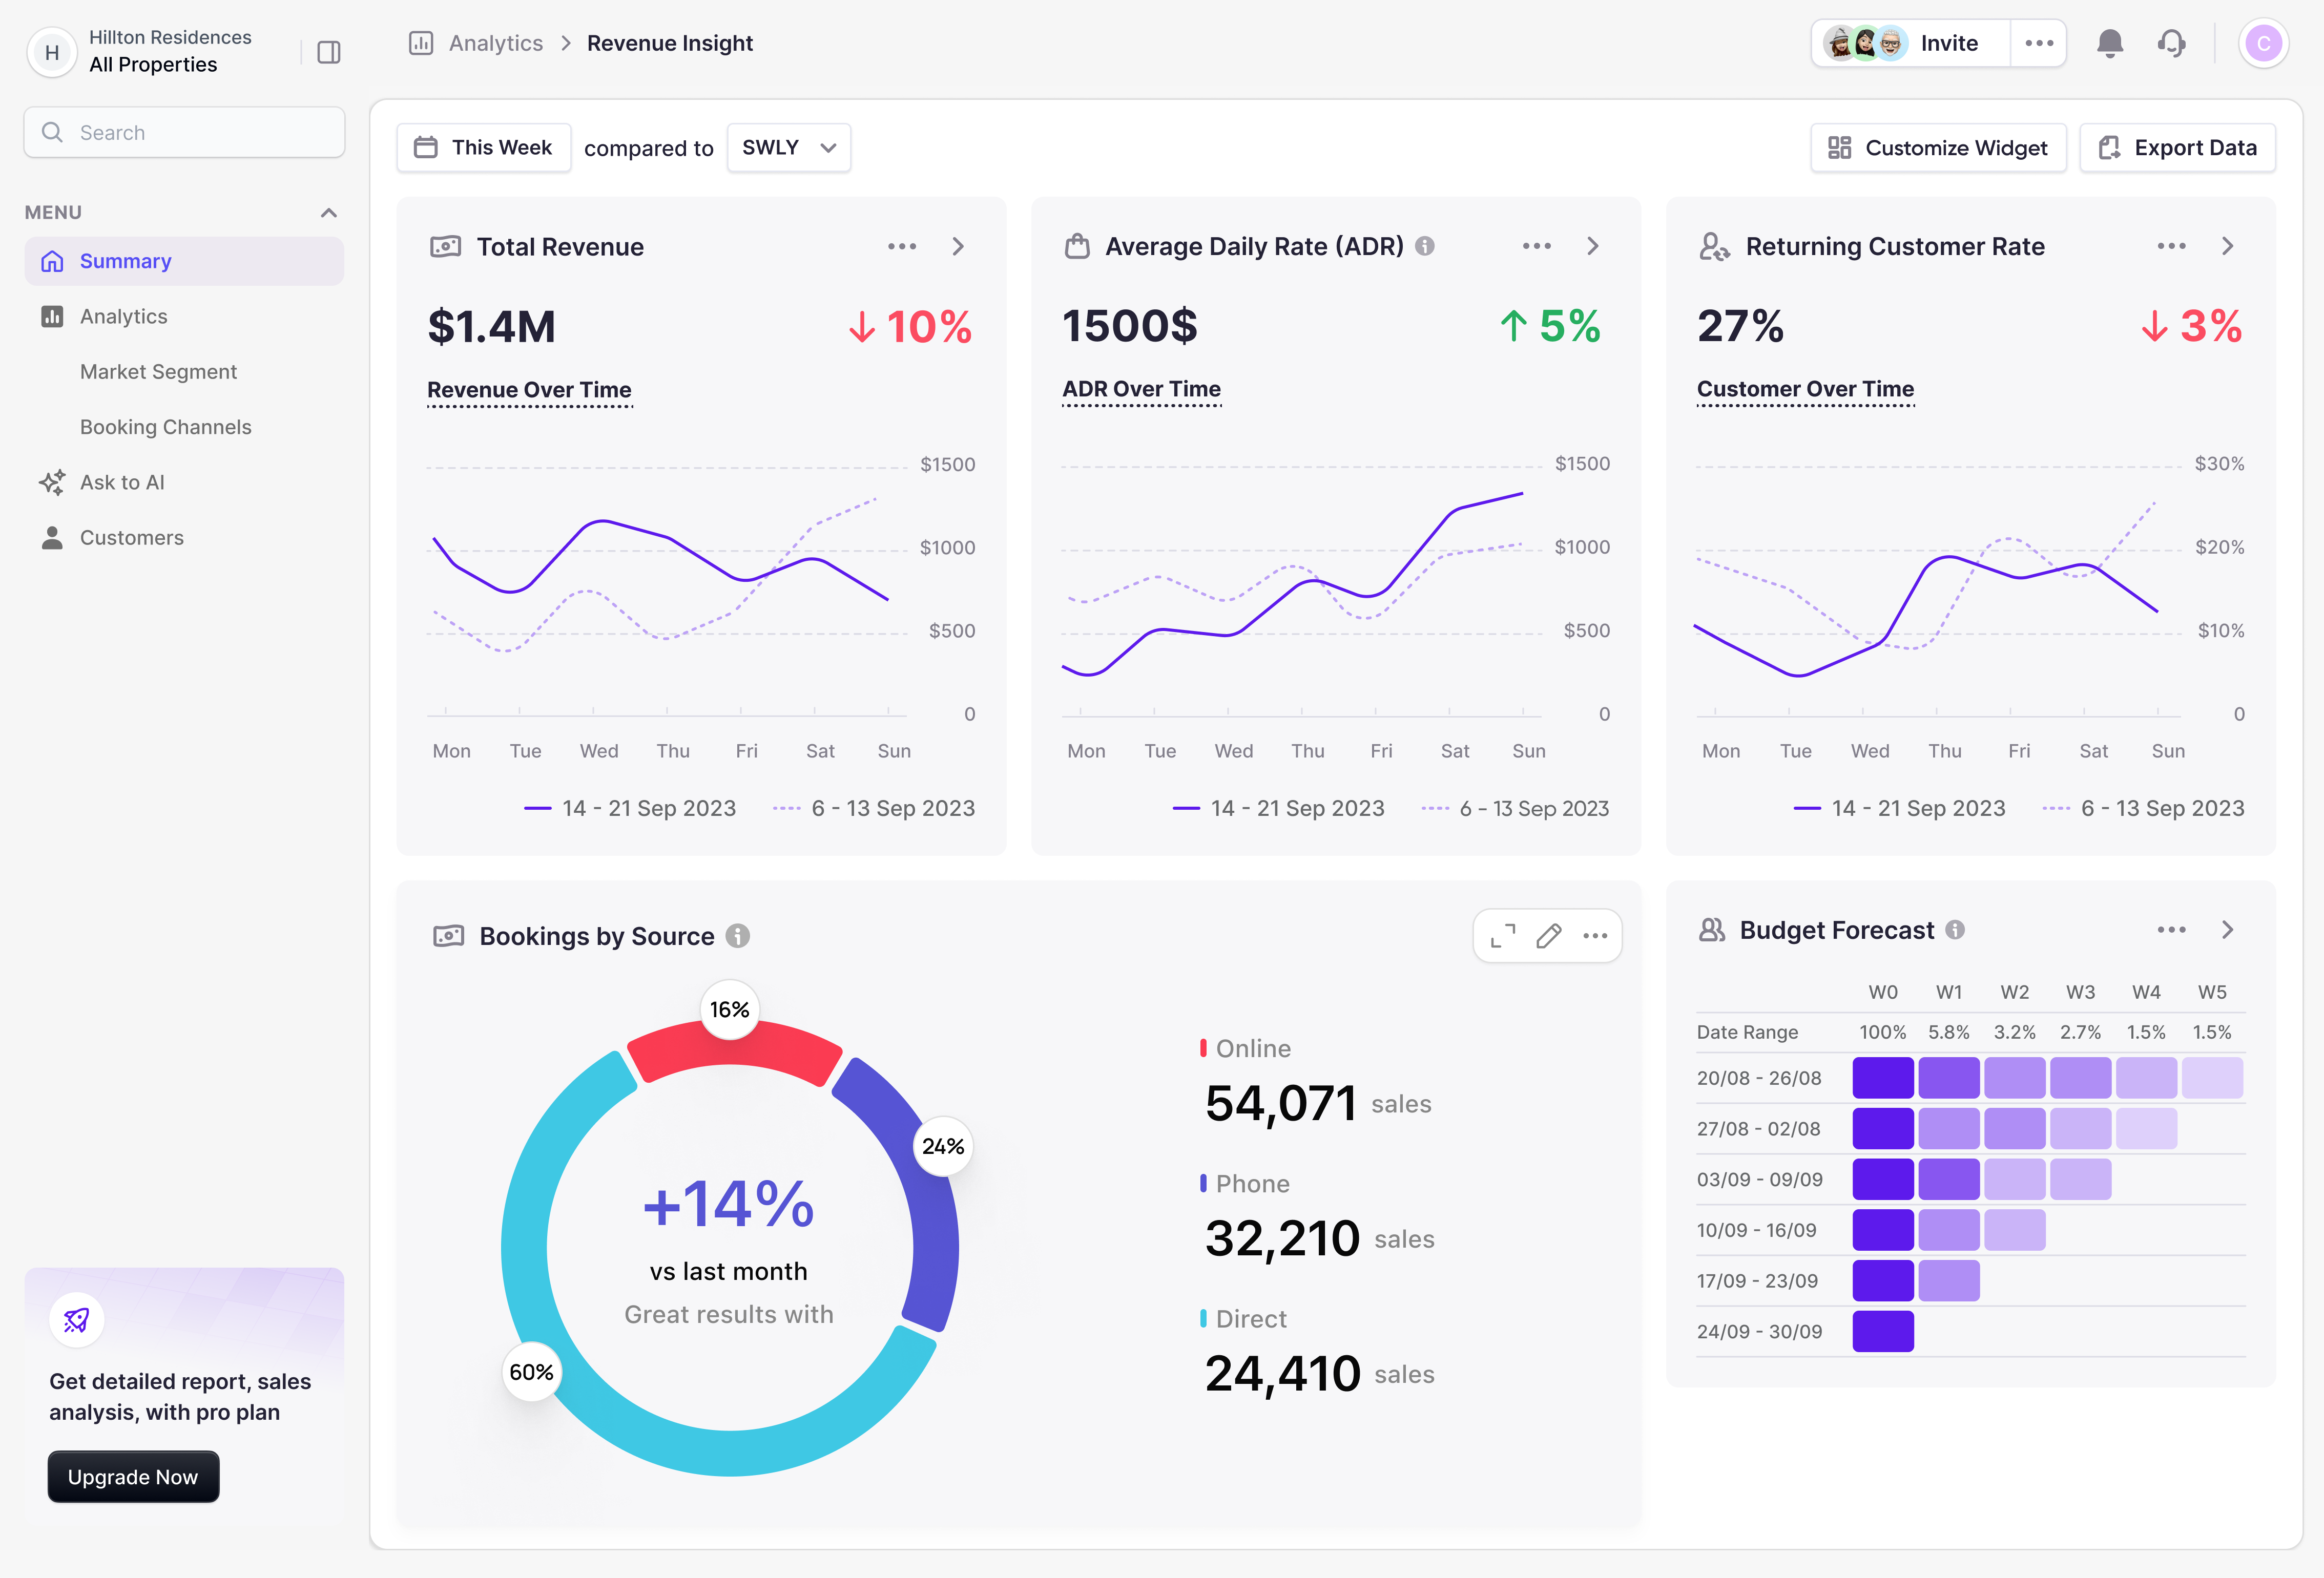The height and width of the screenshot is (1578, 2324).
Task: Click the notification bell icon
Action: pyautogui.click(x=2109, y=44)
